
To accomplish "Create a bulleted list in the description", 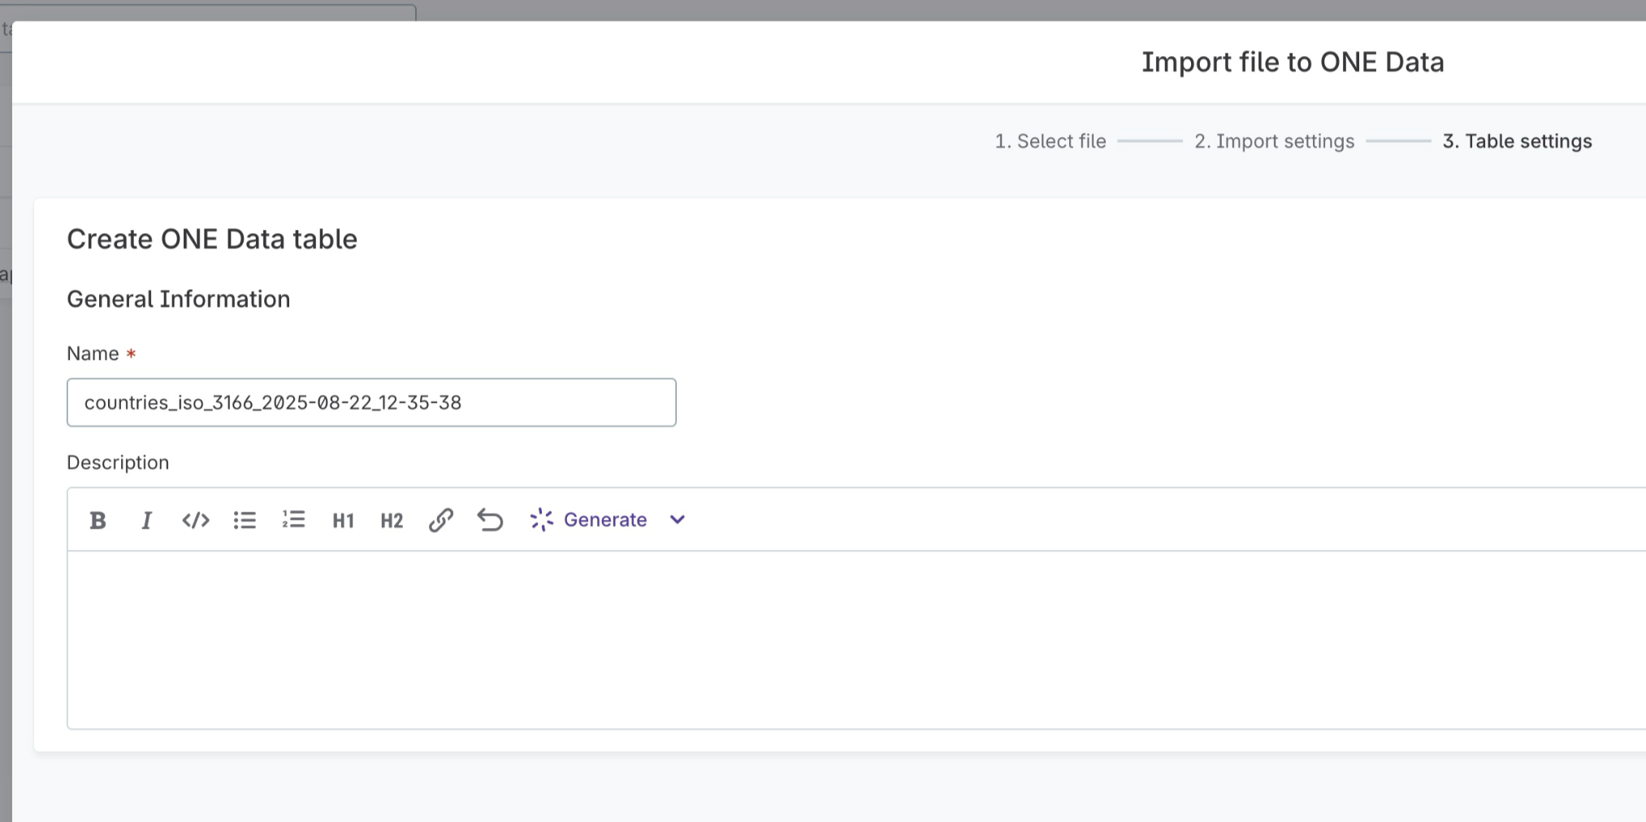I will (x=245, y=520).
